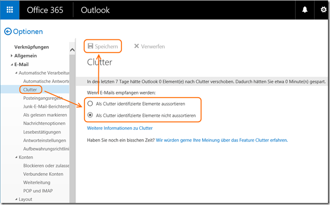This screenshot has height=205, width=330.
Task: Open the Office 365 app launcher grid
Action: tap(10, 10)
